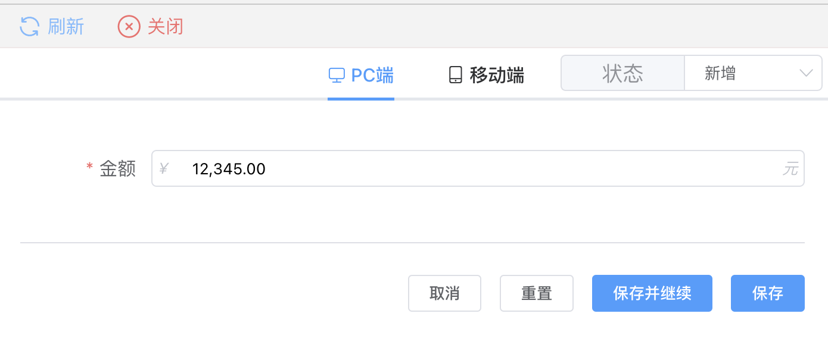The width and height of the screenshot is (828, 351).
Task: Open the 新增 status dropdown
Action: [745, 73]
